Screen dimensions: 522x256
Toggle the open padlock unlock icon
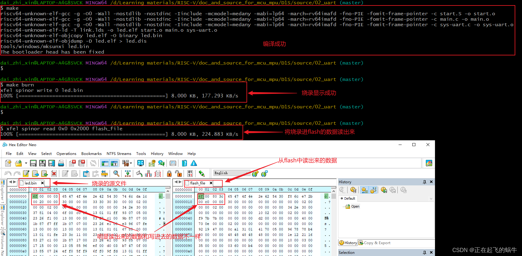(x=178, y=174)
